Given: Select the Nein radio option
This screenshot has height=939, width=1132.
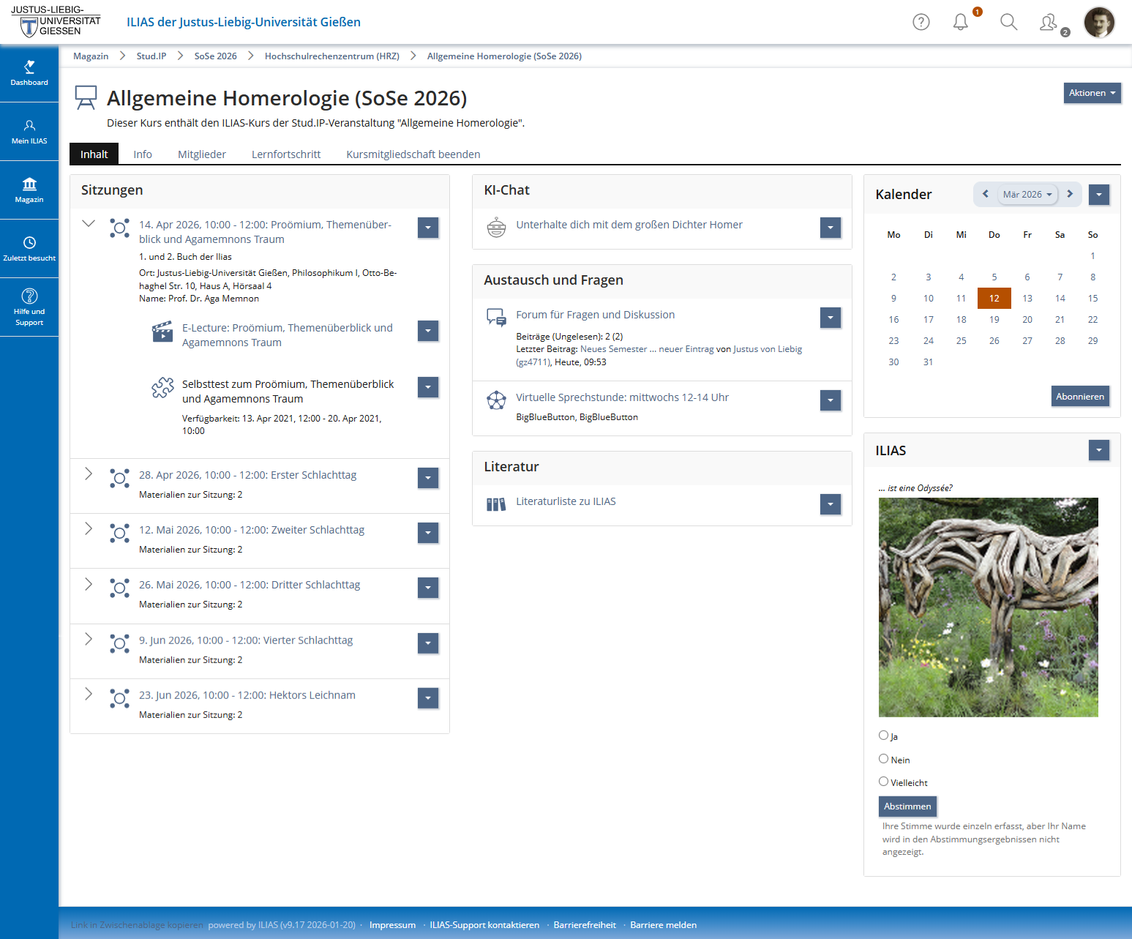Looking at the screenshot, I should (x=883, y=759).
